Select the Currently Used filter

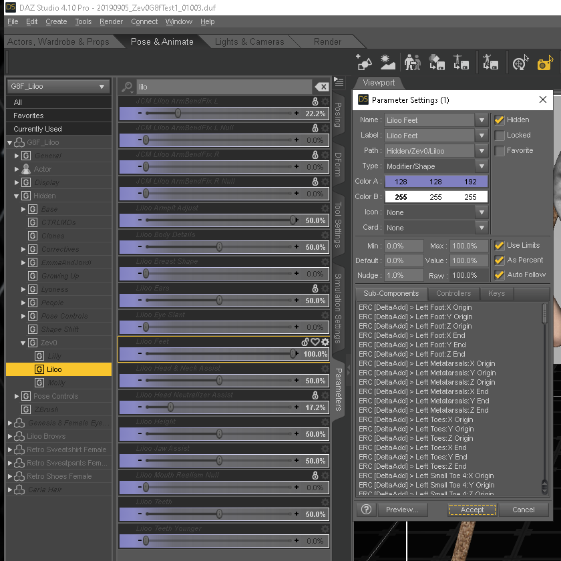click(x=59, y=129)
